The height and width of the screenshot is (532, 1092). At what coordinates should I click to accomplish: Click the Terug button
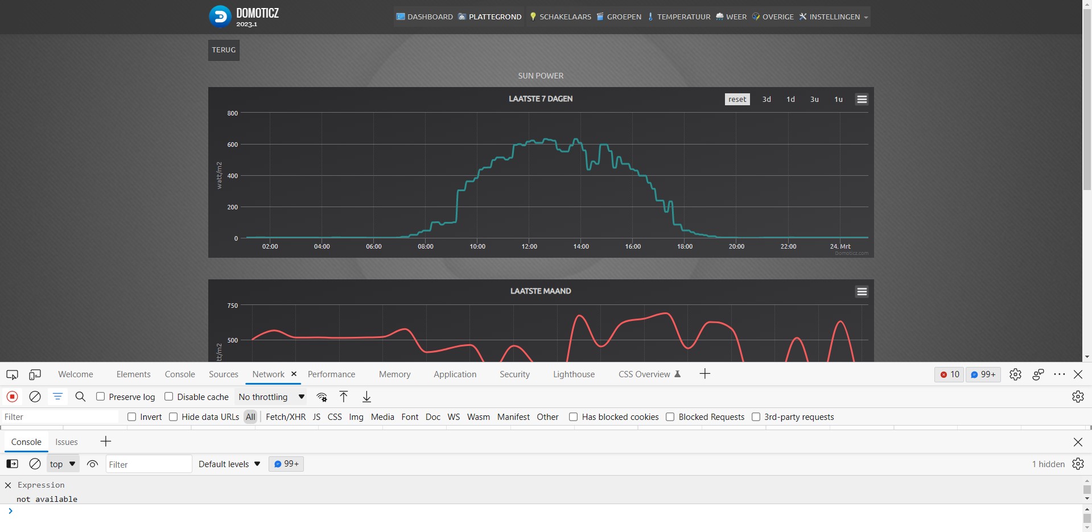pyautogui.click(x=224, y=50)
